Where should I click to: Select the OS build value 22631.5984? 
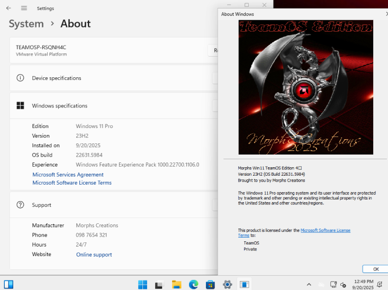(89, 155)
